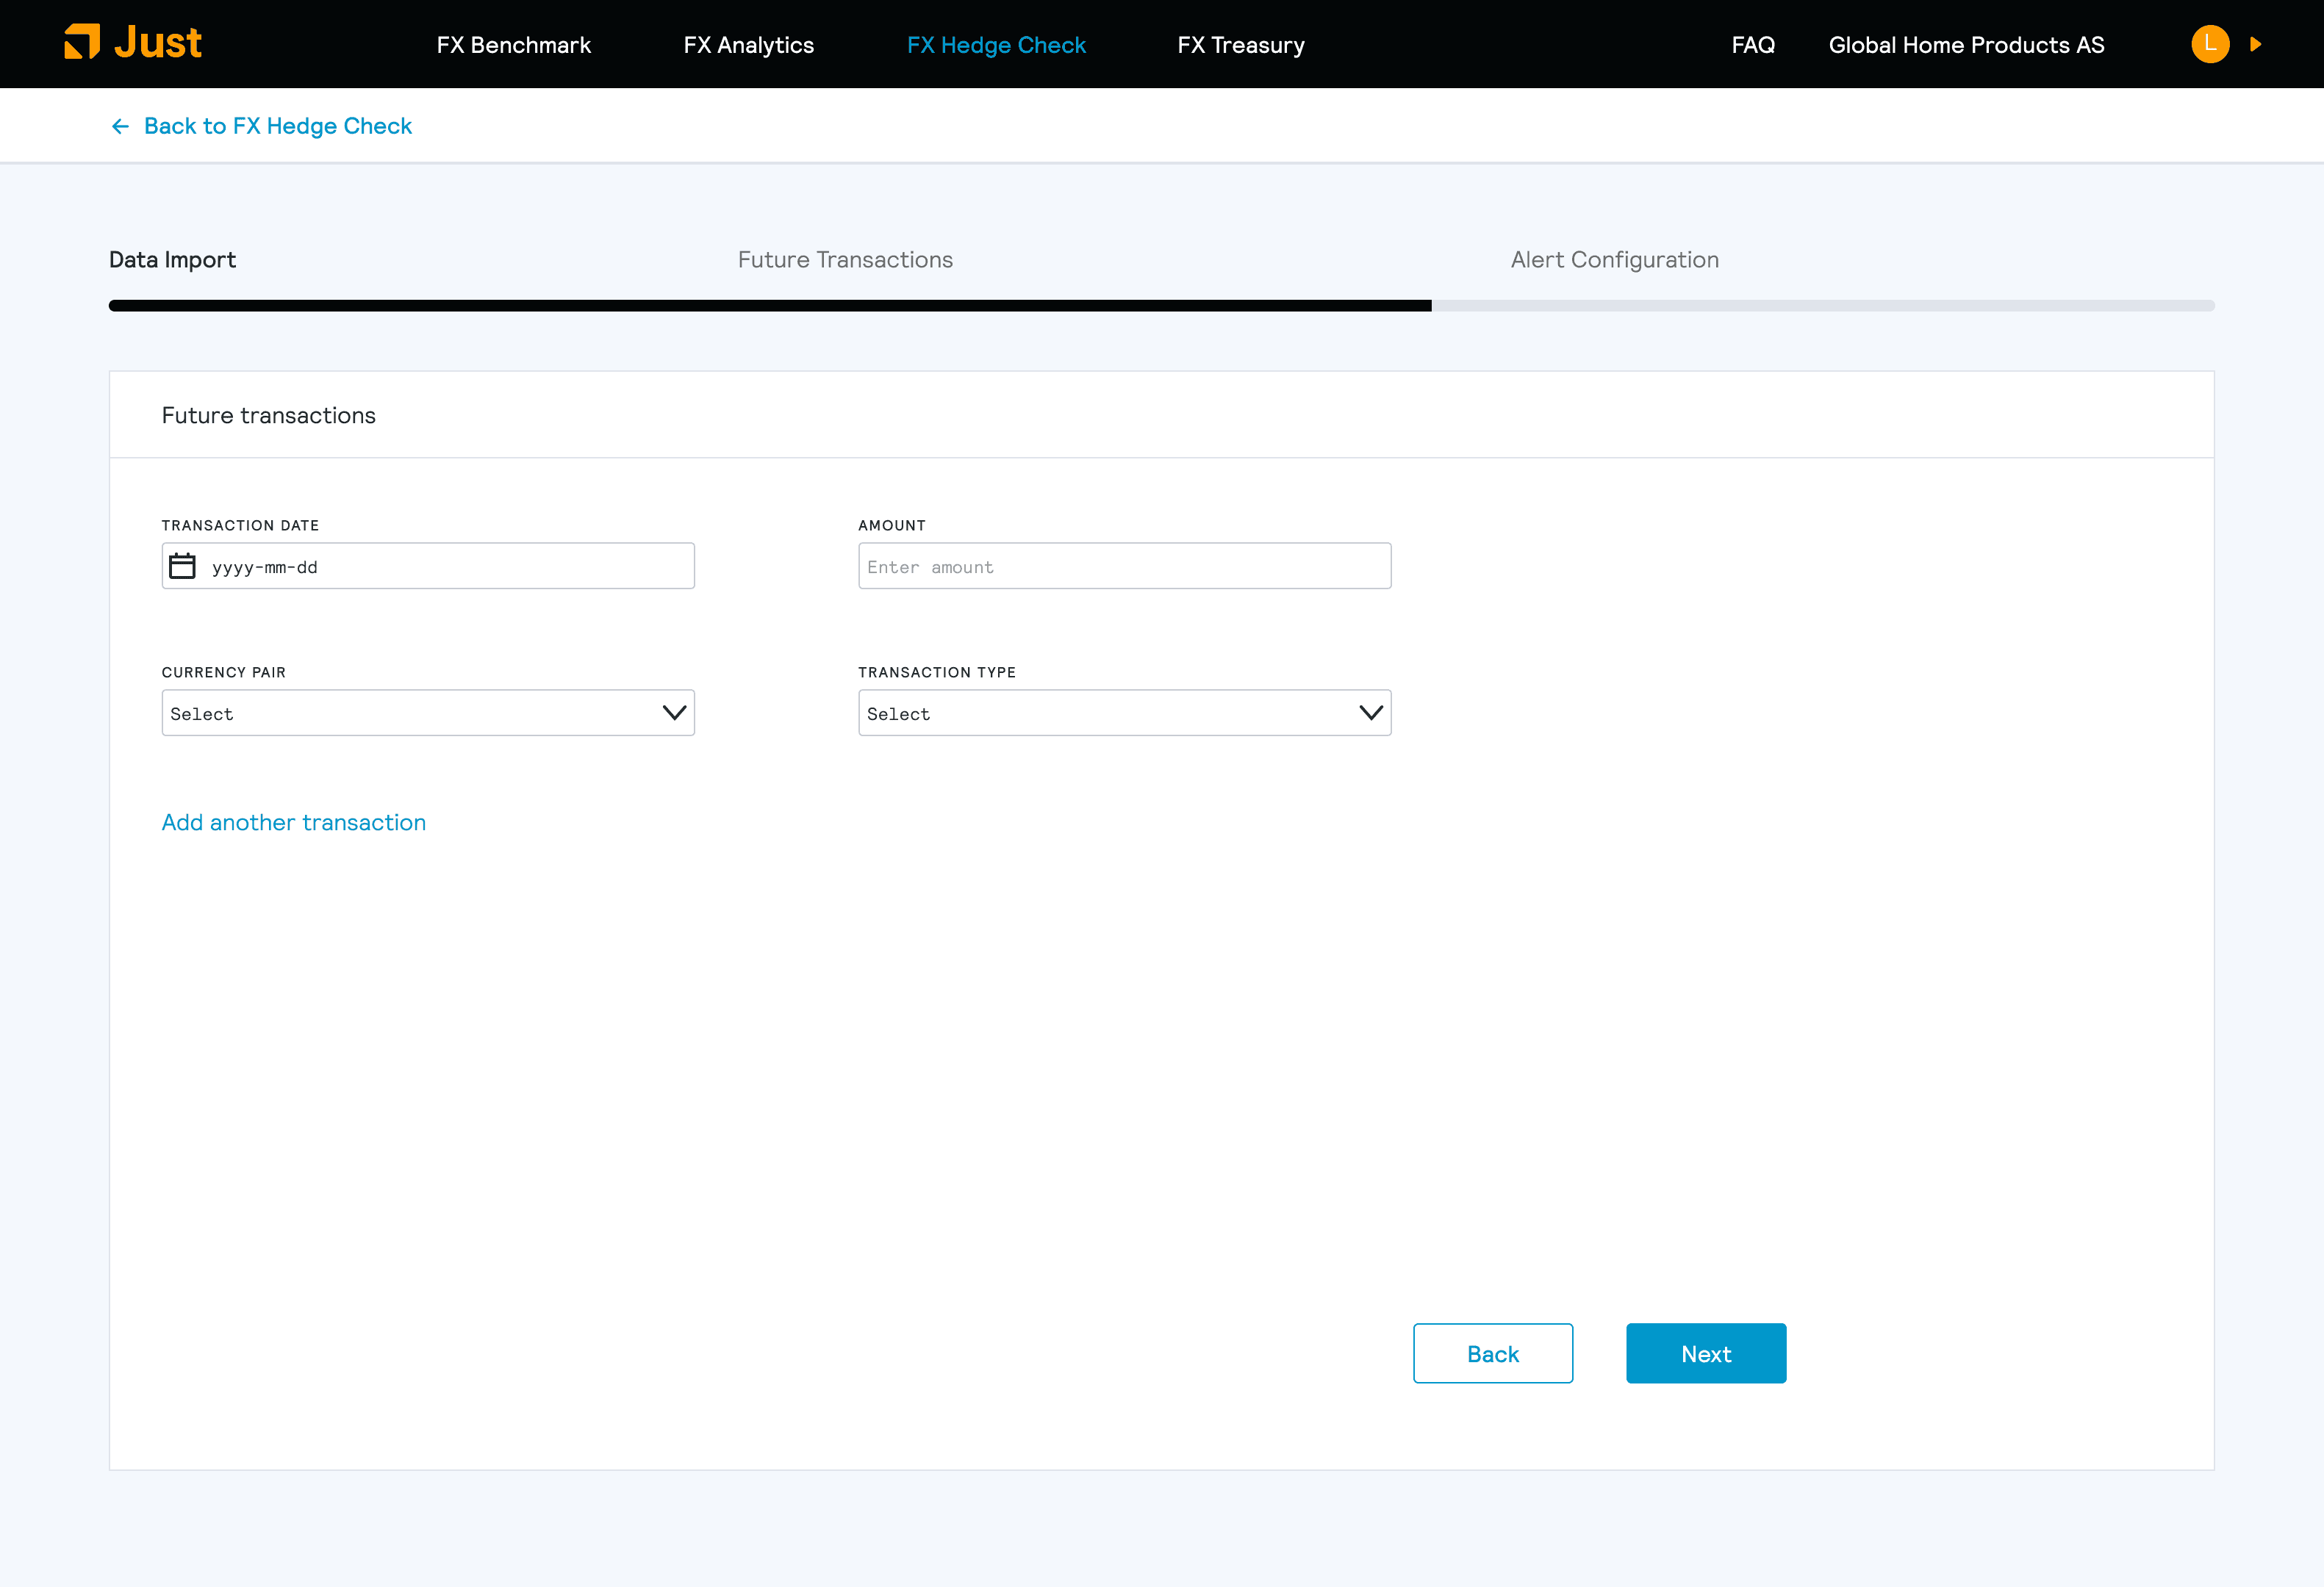
Task: Focus the Transaction Date field
Action: (x=428, y=566)
